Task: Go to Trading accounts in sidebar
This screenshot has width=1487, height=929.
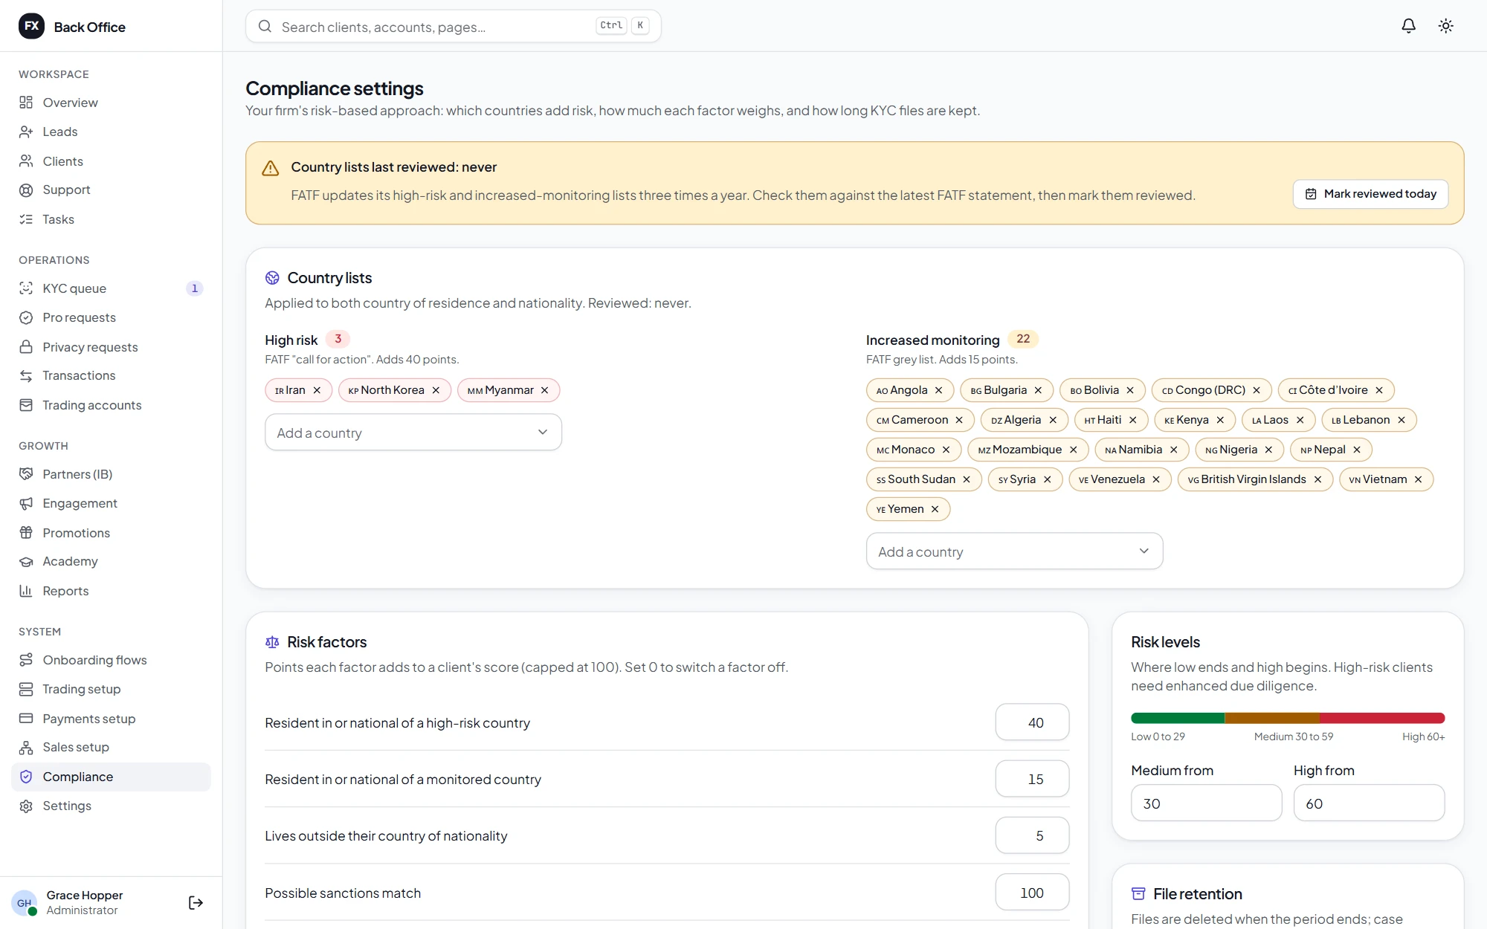Action: click(x=111, y=405)
